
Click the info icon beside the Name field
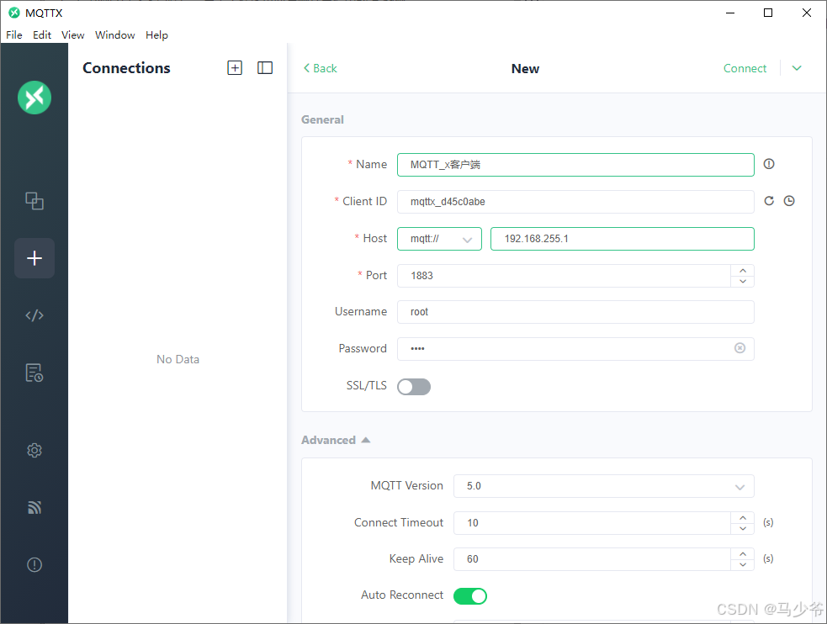coord(769,164)
